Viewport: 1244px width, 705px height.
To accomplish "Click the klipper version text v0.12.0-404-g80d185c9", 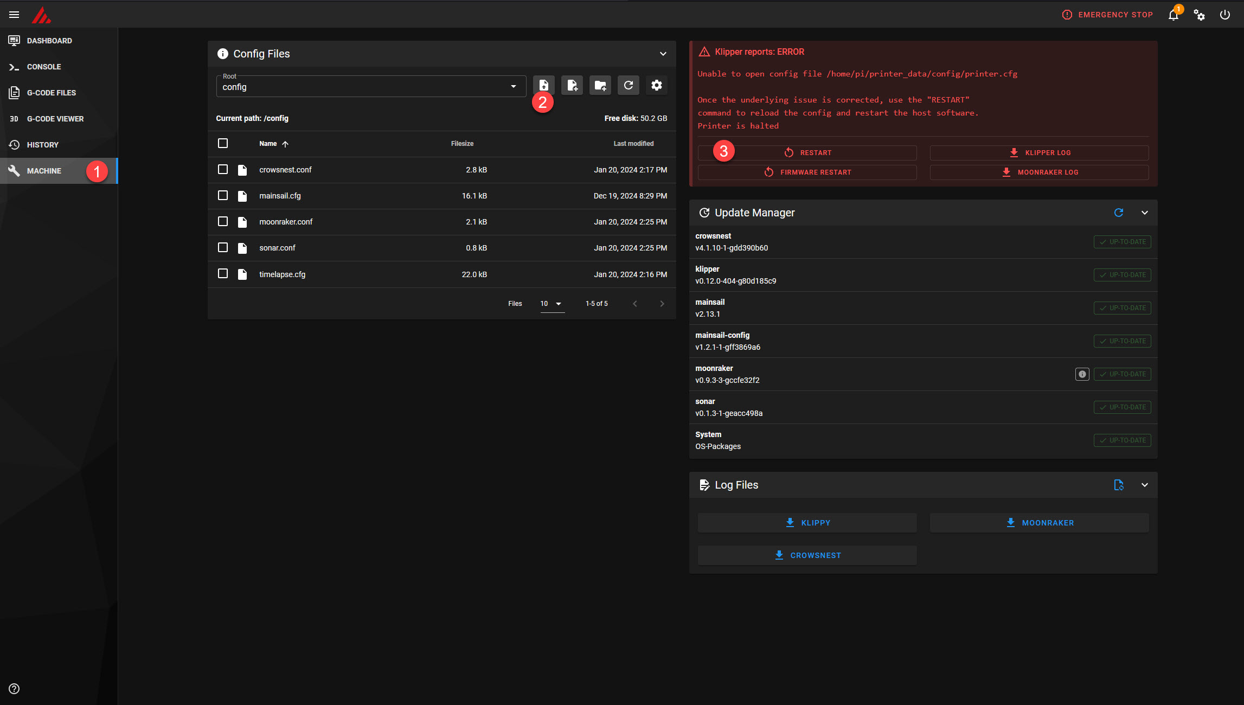I will [x=735, y=281].
